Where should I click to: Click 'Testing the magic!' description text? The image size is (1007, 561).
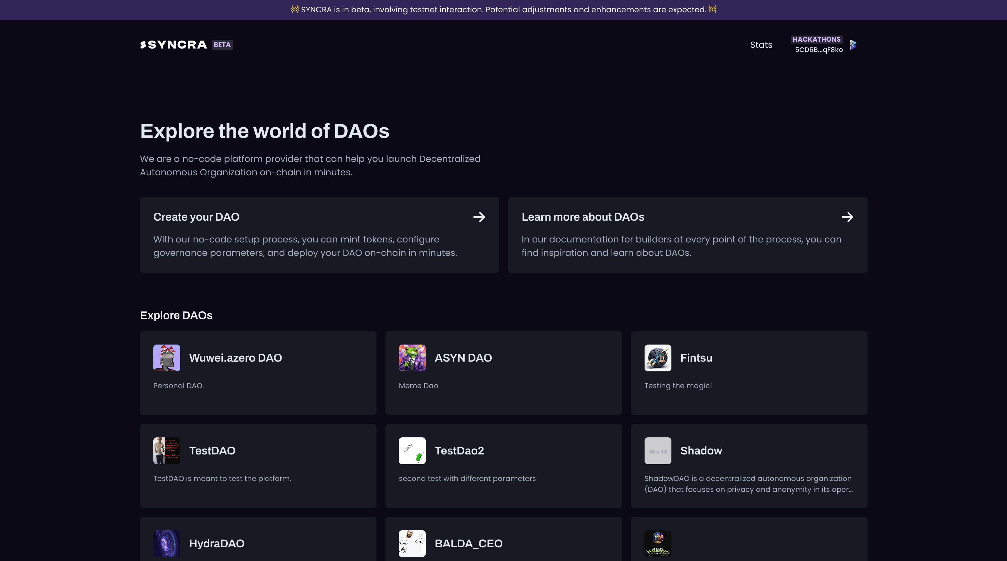click(678, 386)
